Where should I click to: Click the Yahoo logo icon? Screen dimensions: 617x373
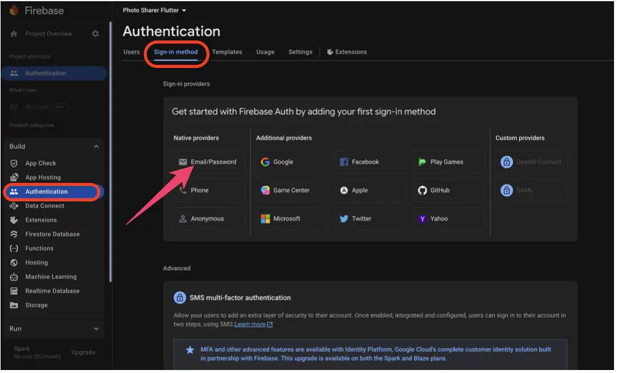[422, 219]
